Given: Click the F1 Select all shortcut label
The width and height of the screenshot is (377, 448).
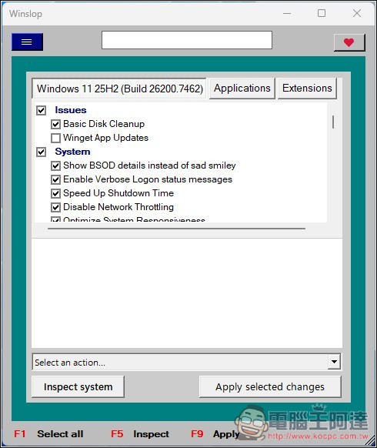Looking at the screenshot, I should 48,433.
